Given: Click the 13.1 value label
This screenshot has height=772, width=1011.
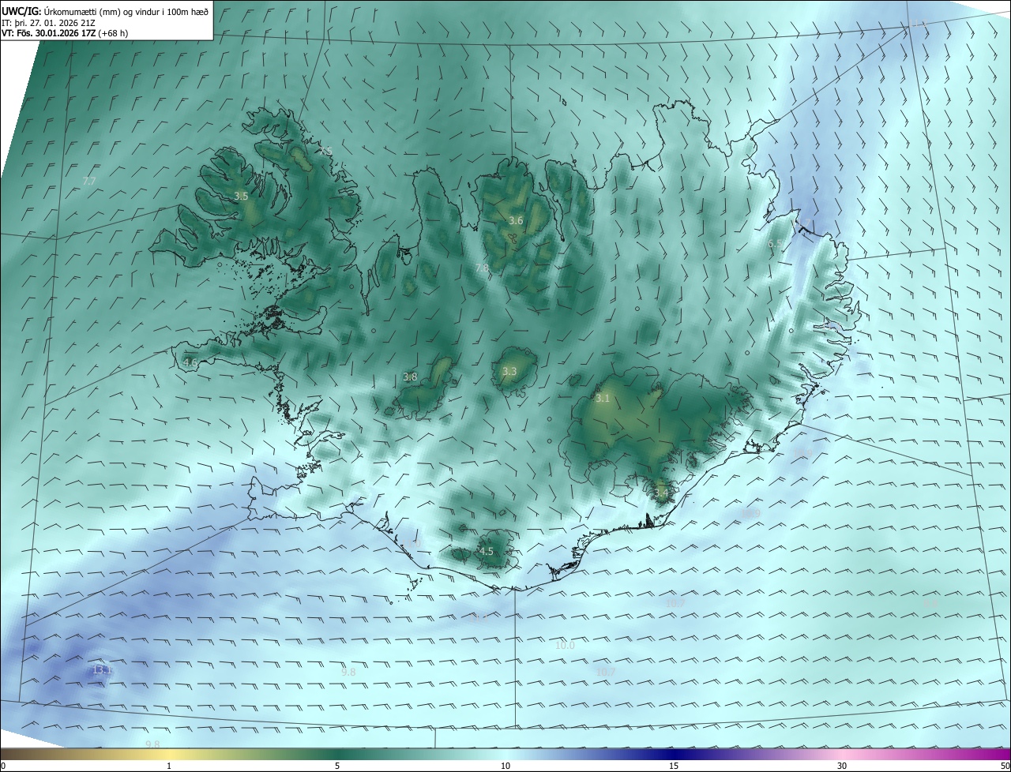Looking at the screenshot, I should tap(103, 670).
